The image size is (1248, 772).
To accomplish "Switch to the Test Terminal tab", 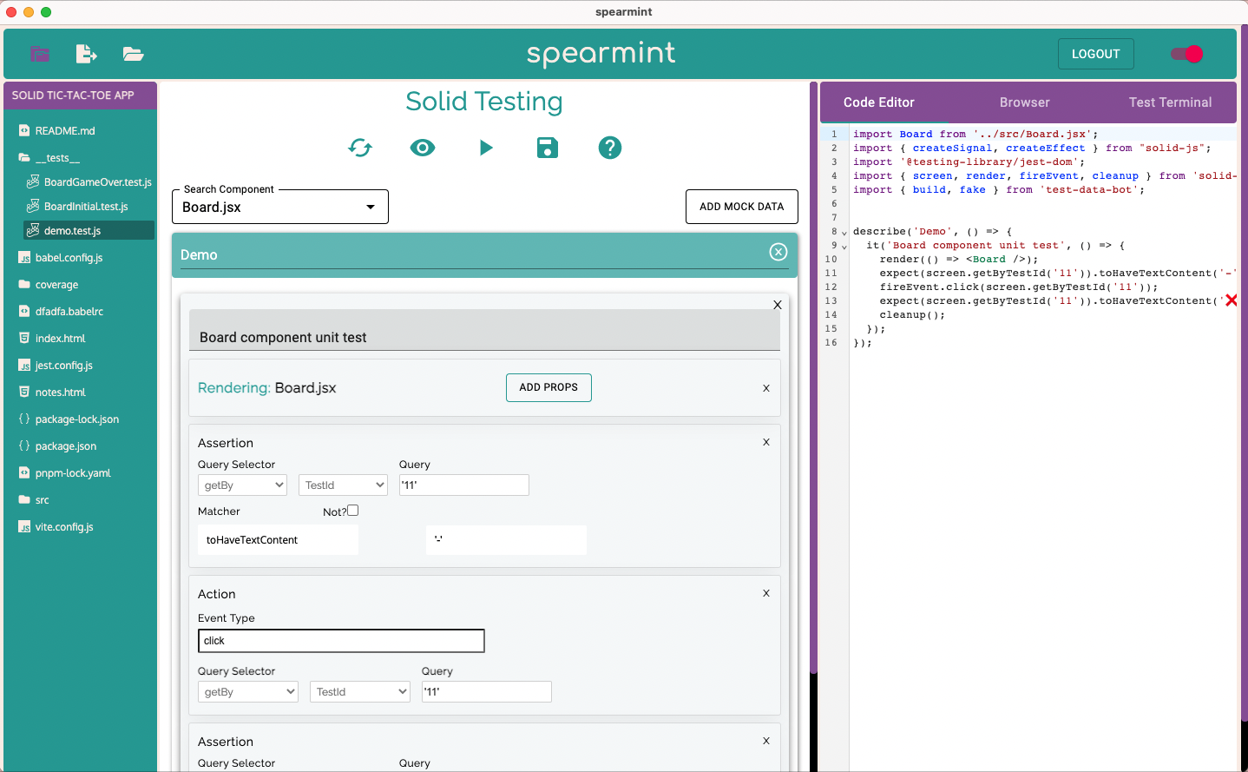I will (x=1170, y=102).
